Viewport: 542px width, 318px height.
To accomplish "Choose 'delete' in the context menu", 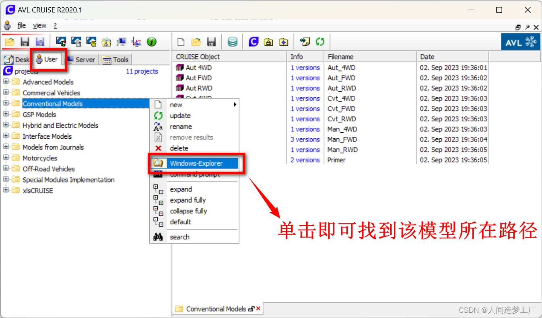I will [x=195, y=148].
